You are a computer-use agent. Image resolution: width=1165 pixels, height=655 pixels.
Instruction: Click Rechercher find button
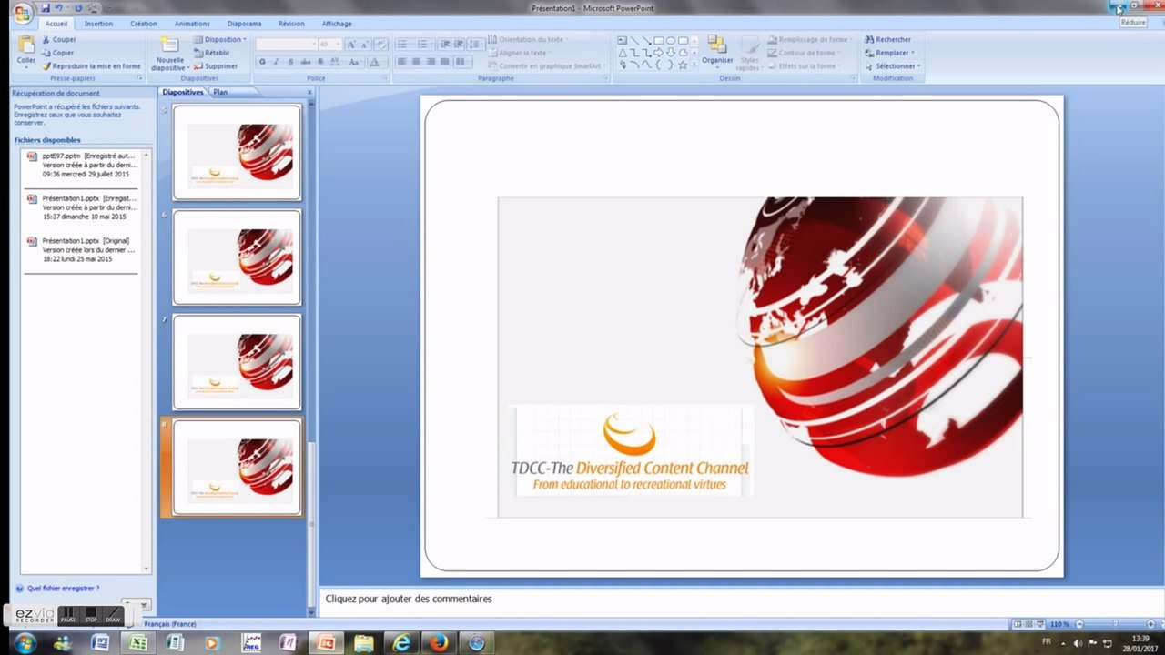click(x=888, y=40)
